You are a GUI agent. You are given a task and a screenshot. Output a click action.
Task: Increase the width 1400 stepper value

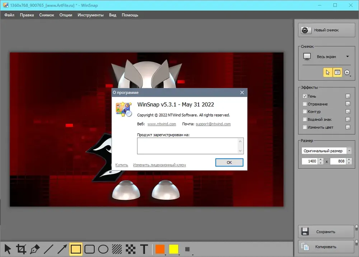pyautogui.click(x=321, y=160)
